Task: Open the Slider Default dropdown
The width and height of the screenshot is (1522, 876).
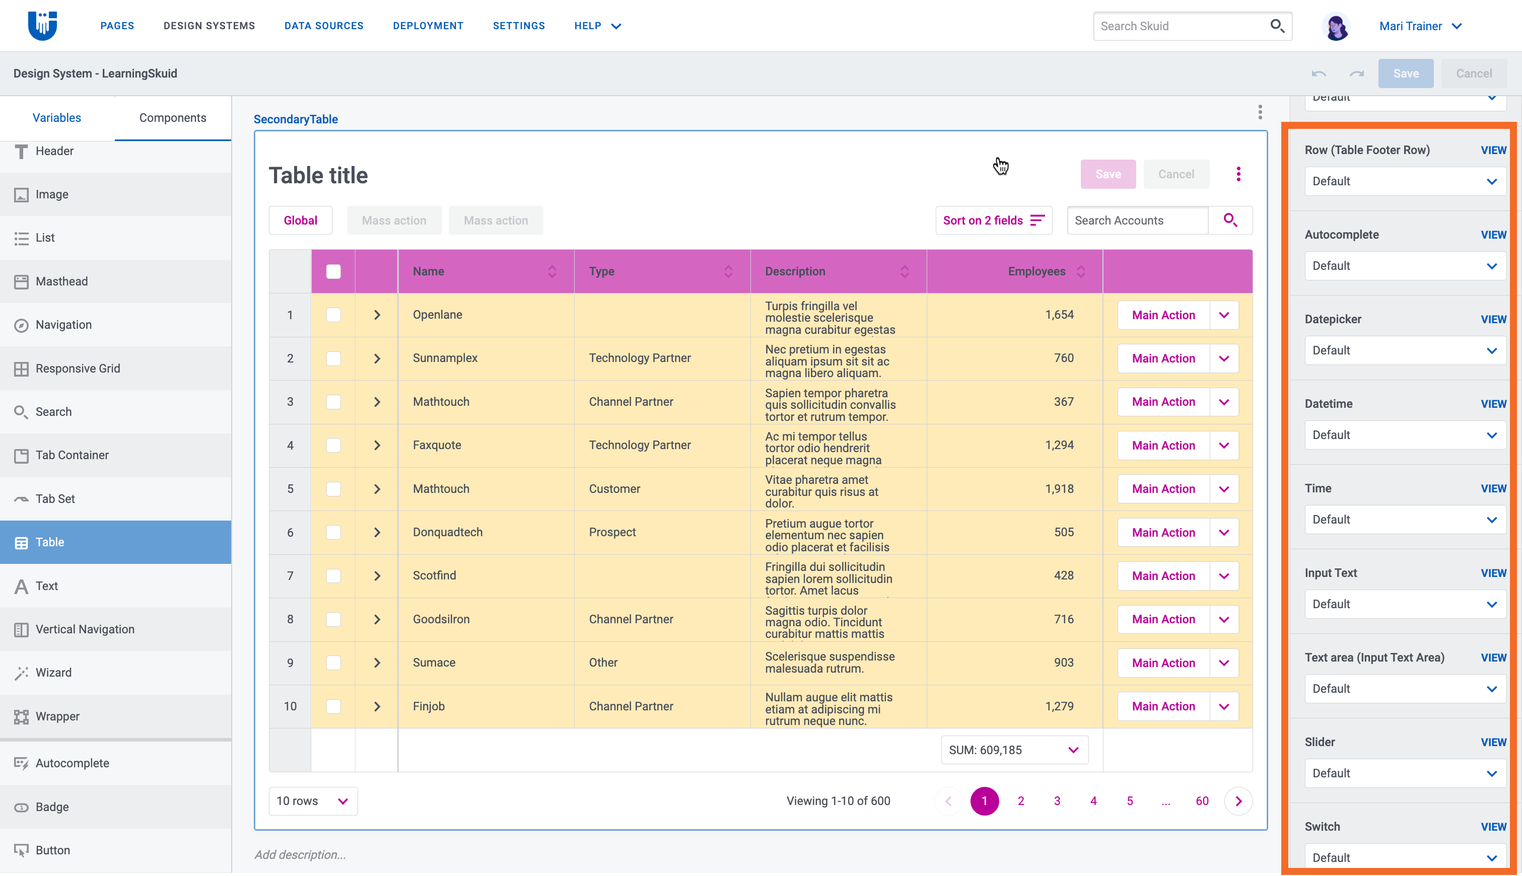Action: [1405, 773]
